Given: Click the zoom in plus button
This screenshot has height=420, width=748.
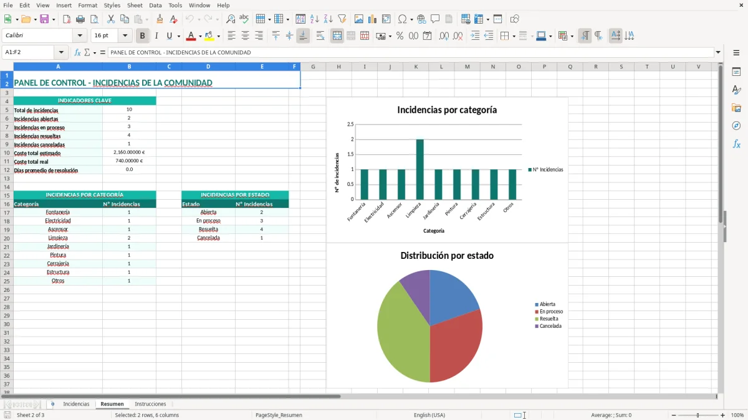Looking at the screenshot, I should coord(723,415).
